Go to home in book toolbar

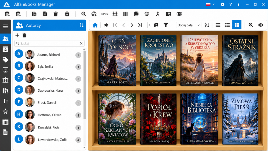(95, 25)
